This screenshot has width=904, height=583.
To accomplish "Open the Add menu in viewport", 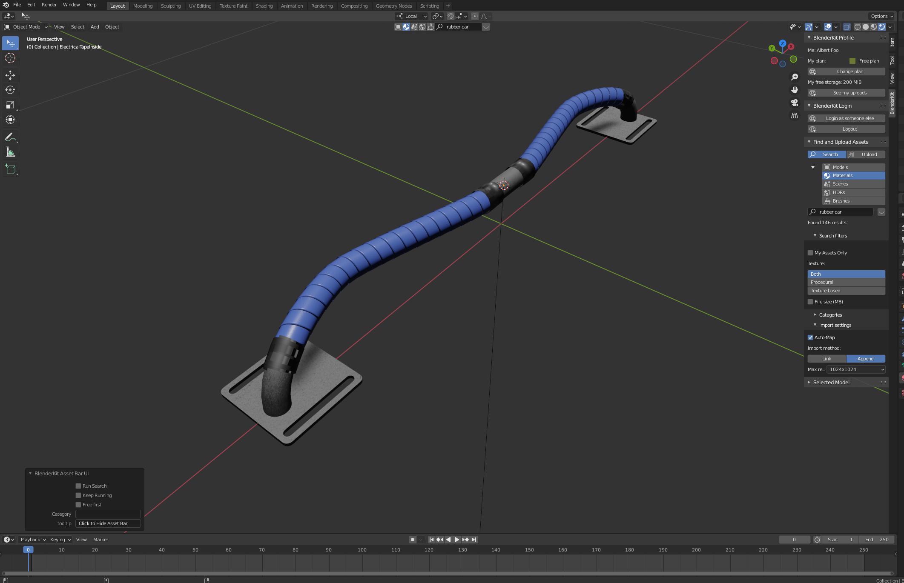I will [95, 27].
